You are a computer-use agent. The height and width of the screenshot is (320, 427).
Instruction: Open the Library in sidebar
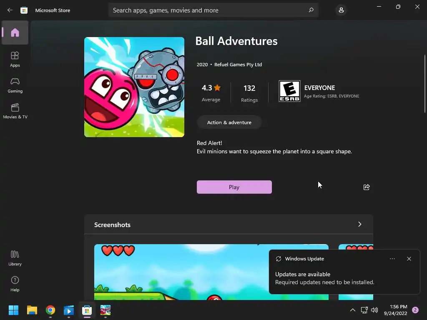coord(15,258)
